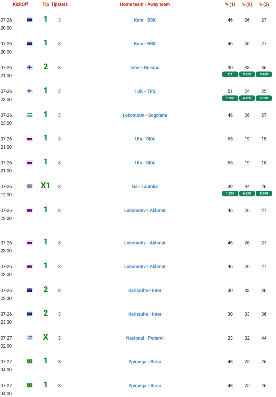Click the Uruguay flag beside Nacional - Peñarol
The width and height of the screenshot is (276, 397).
click(30, 338)
